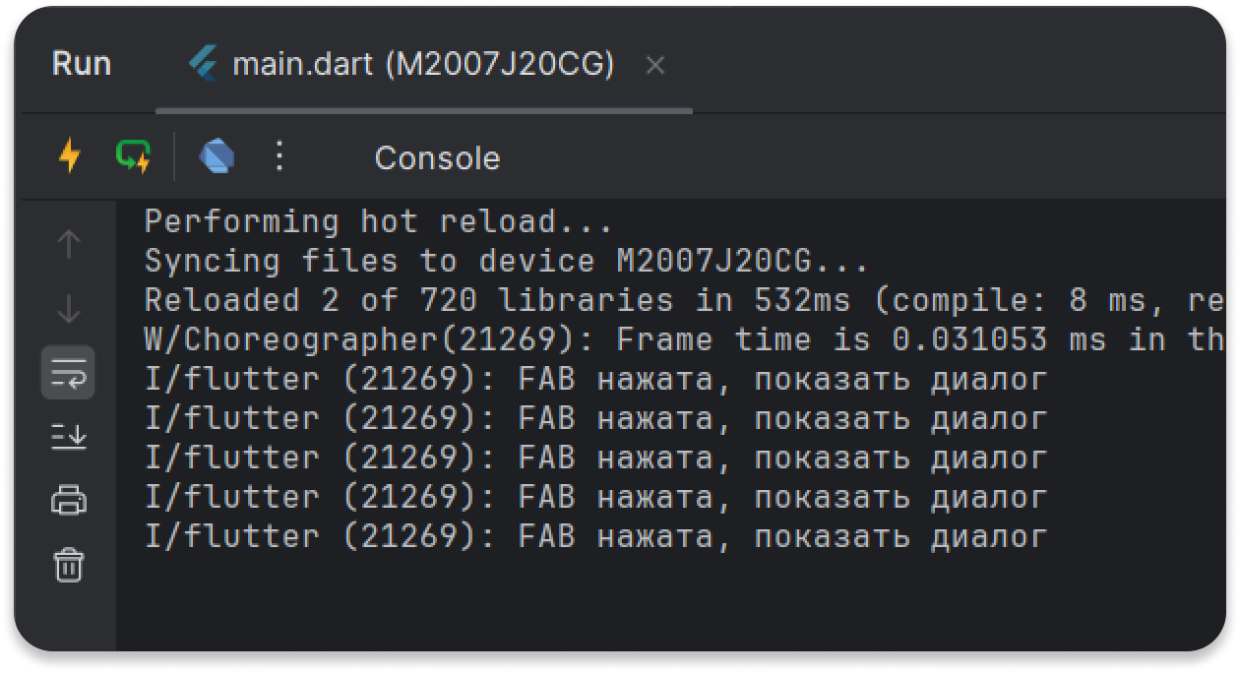Clear all console output with trash icon
This screenshot has width=1240, height=673.
tap(69, 566)
